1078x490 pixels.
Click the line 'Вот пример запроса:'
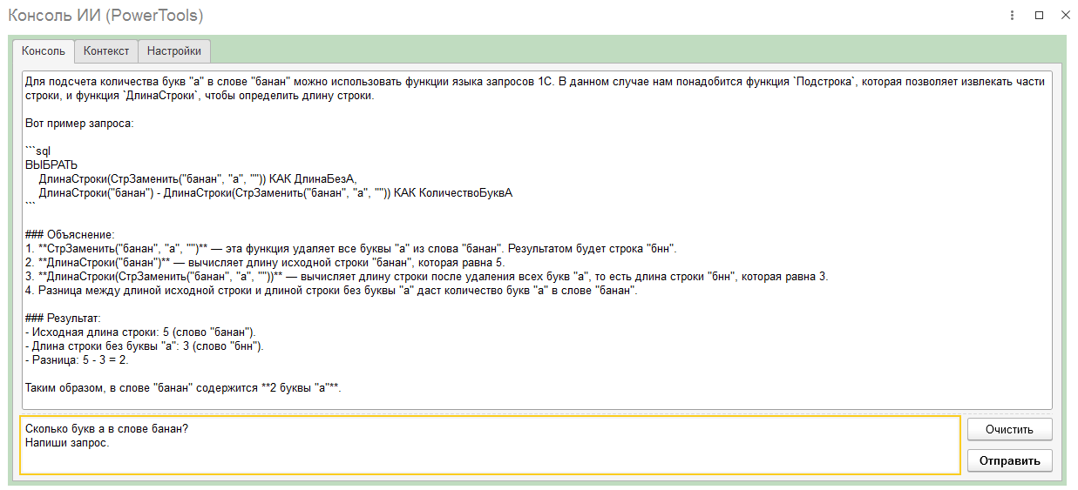[x=80, y=123]
